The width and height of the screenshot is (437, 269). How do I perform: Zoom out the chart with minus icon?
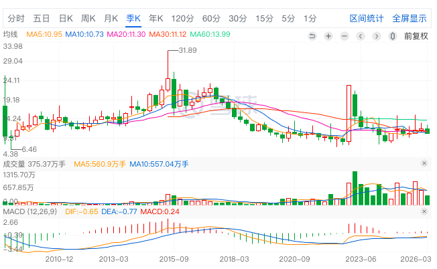click(344, 36)
